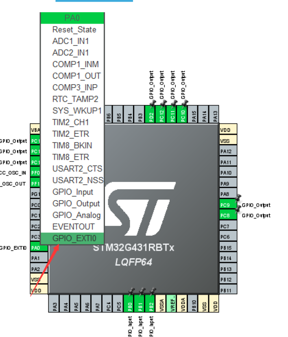Click pin PA9
Screen dimensions: 288x337
(228, 182)
